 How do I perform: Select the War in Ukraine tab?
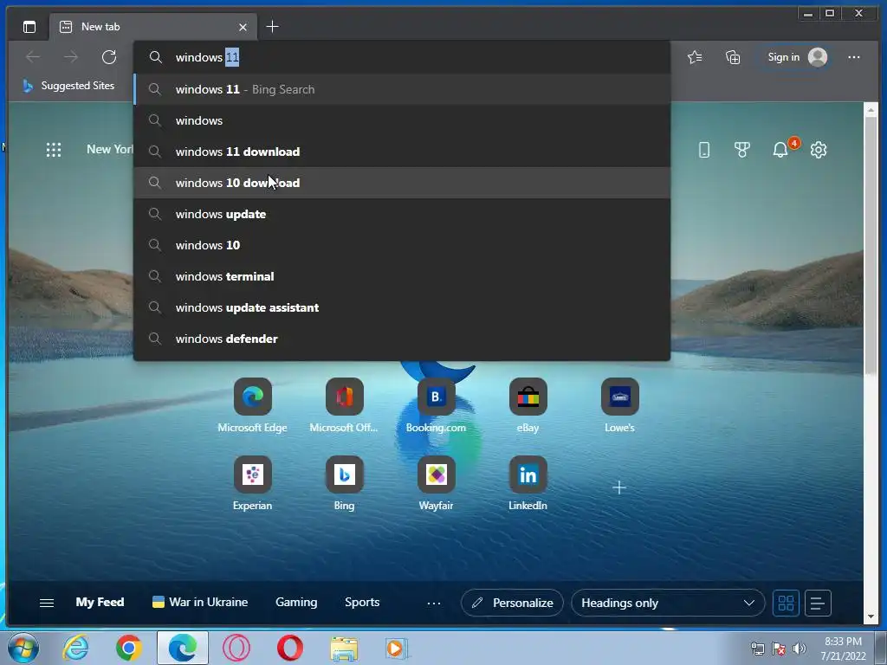coord(200,603)
